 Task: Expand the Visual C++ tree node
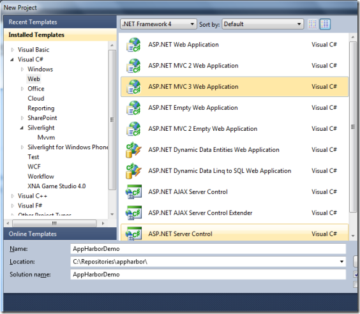(13, 196)
